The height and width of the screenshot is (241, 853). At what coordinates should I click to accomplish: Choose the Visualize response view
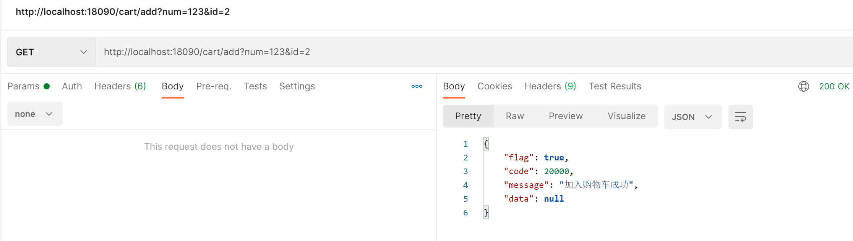(x=626, y=116)
